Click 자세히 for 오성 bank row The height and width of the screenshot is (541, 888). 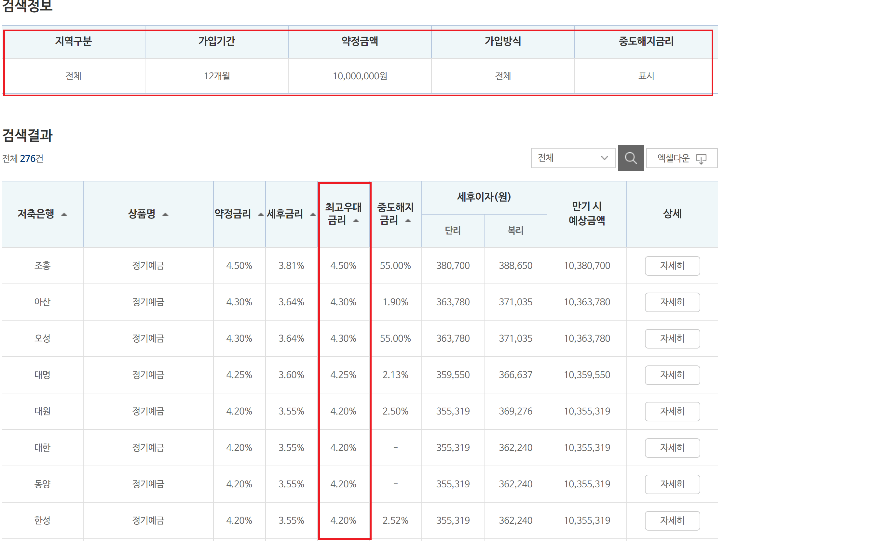click(672, 338)
